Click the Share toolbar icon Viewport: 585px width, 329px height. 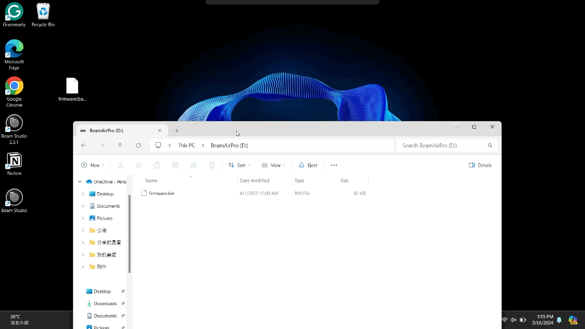[x=193, y=165]
